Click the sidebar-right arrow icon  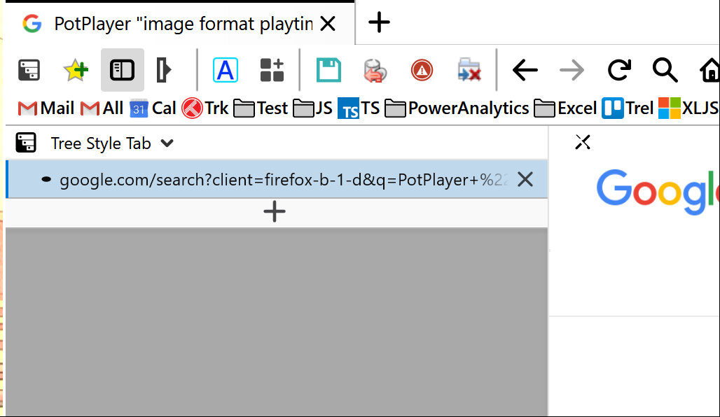[163, 70]
